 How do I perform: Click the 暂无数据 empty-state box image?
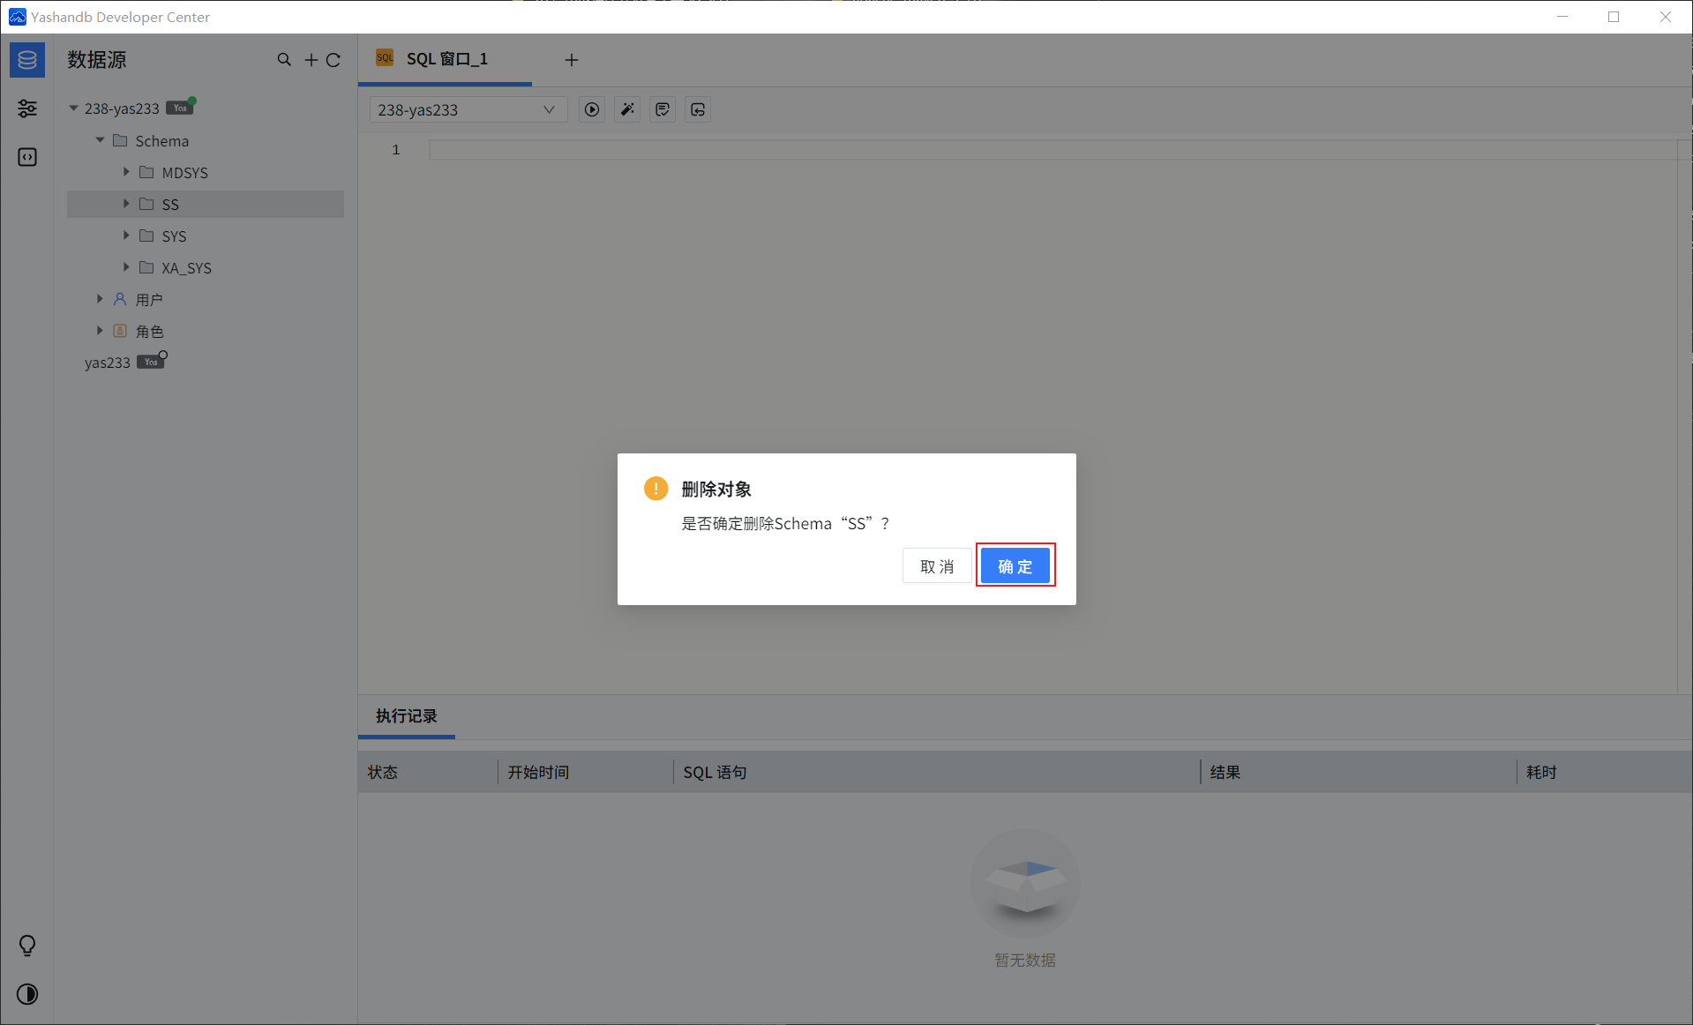tap(1025, 883)
